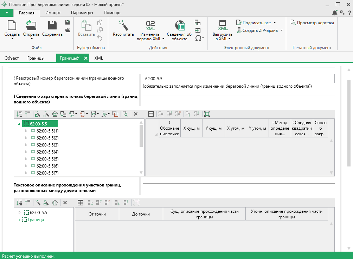Click the Рассчитать magic wand icon
The width and height of the screenshot is (353, 259).
123,26
